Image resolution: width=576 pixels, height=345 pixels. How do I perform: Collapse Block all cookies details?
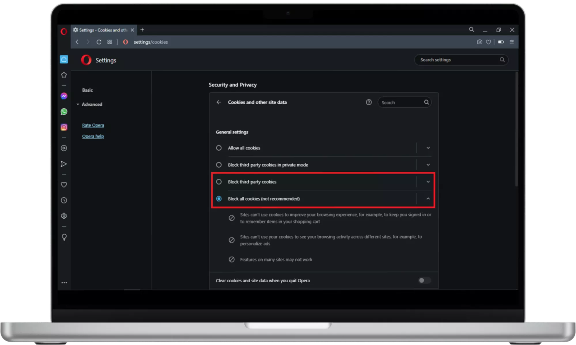pyautogui.click(x=428, y=199)
